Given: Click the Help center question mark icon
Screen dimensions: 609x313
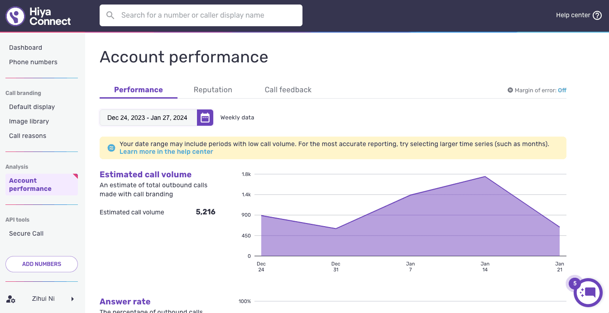Looking at the screenshot, I should point(597,15).
